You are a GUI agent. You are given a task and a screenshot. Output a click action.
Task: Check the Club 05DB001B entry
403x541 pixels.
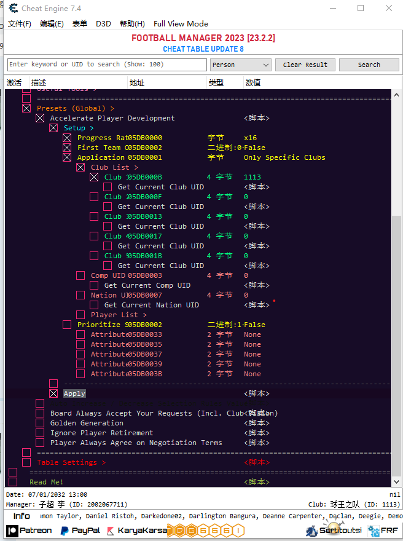tap(94, 256)
